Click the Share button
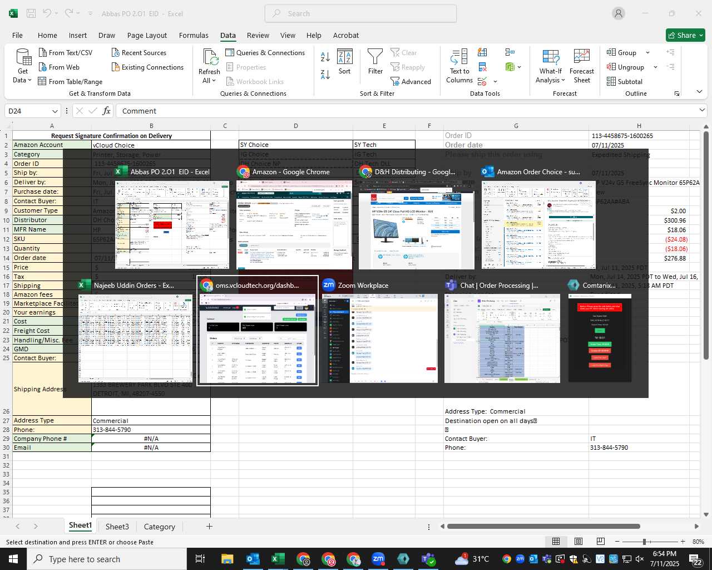Viewport: 712px width, 570px height. pos(685,35)
